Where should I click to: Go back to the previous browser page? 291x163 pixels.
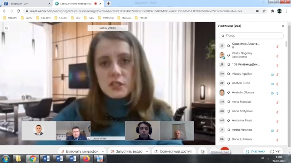(x=5, y=11)
